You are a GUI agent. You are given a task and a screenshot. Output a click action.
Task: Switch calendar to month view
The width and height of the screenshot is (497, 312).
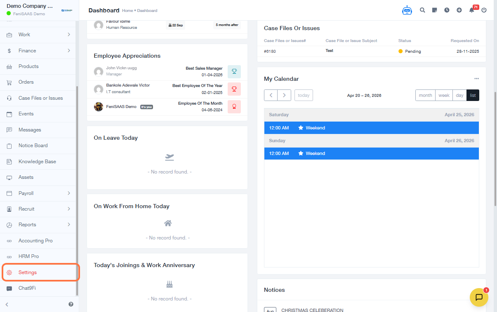click(425, 95)
